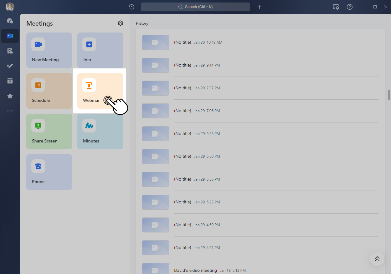Image resolution: width=391 pixels, height=274 pixels.
Task: Open the Schedule meeting card
Action: coord(49,91)
